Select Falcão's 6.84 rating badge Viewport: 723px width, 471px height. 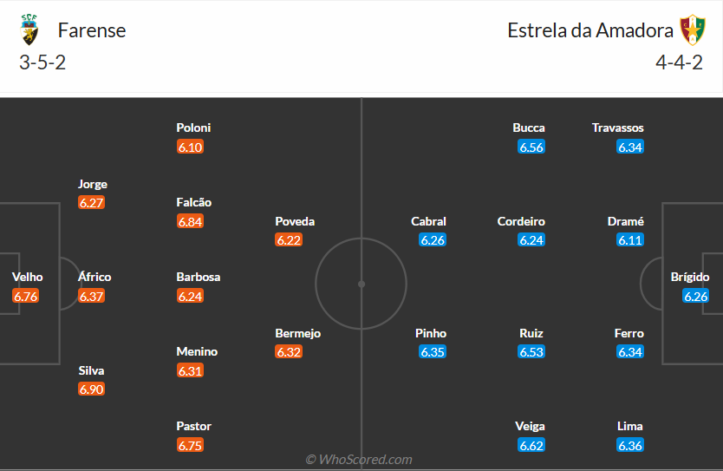(190, 222)
